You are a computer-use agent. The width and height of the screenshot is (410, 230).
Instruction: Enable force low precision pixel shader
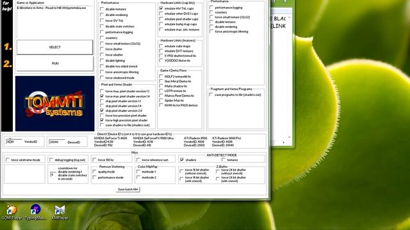click(x=102, y=116)
